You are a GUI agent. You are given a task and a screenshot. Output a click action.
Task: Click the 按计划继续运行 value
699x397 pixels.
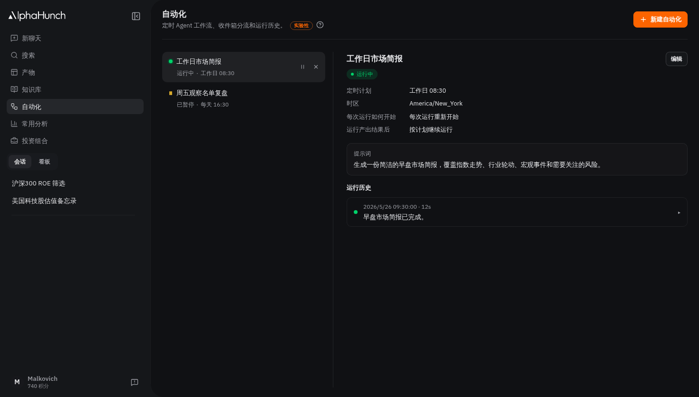click(x=431, y=130)
